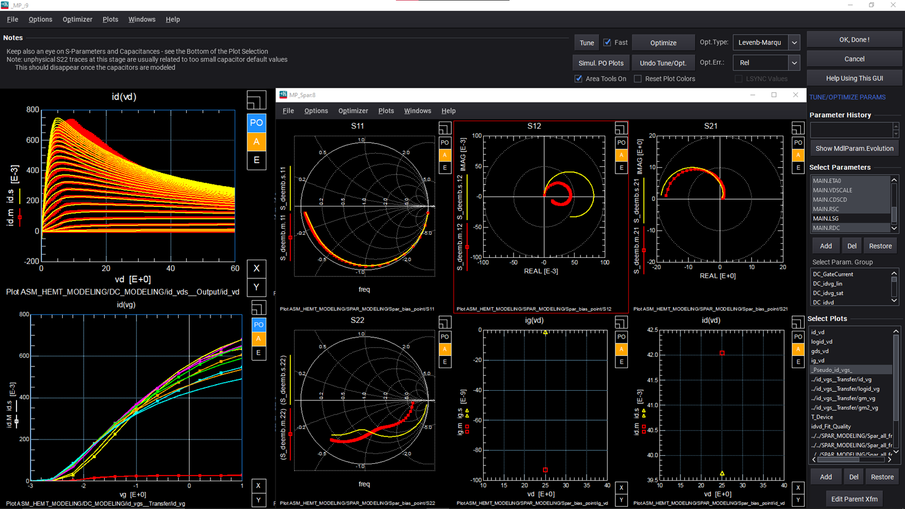Click the X axis button under the id(vd) plot
905x509 pixels.
pyautogui.click(x=256, y=268)
